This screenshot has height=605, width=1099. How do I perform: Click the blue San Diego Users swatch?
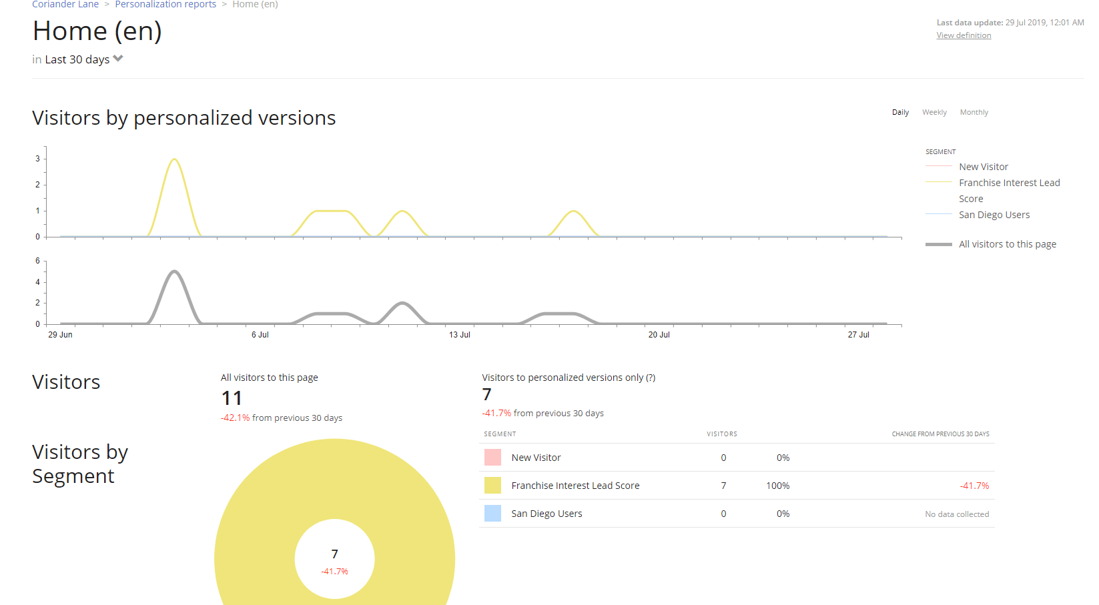(492, 514)
